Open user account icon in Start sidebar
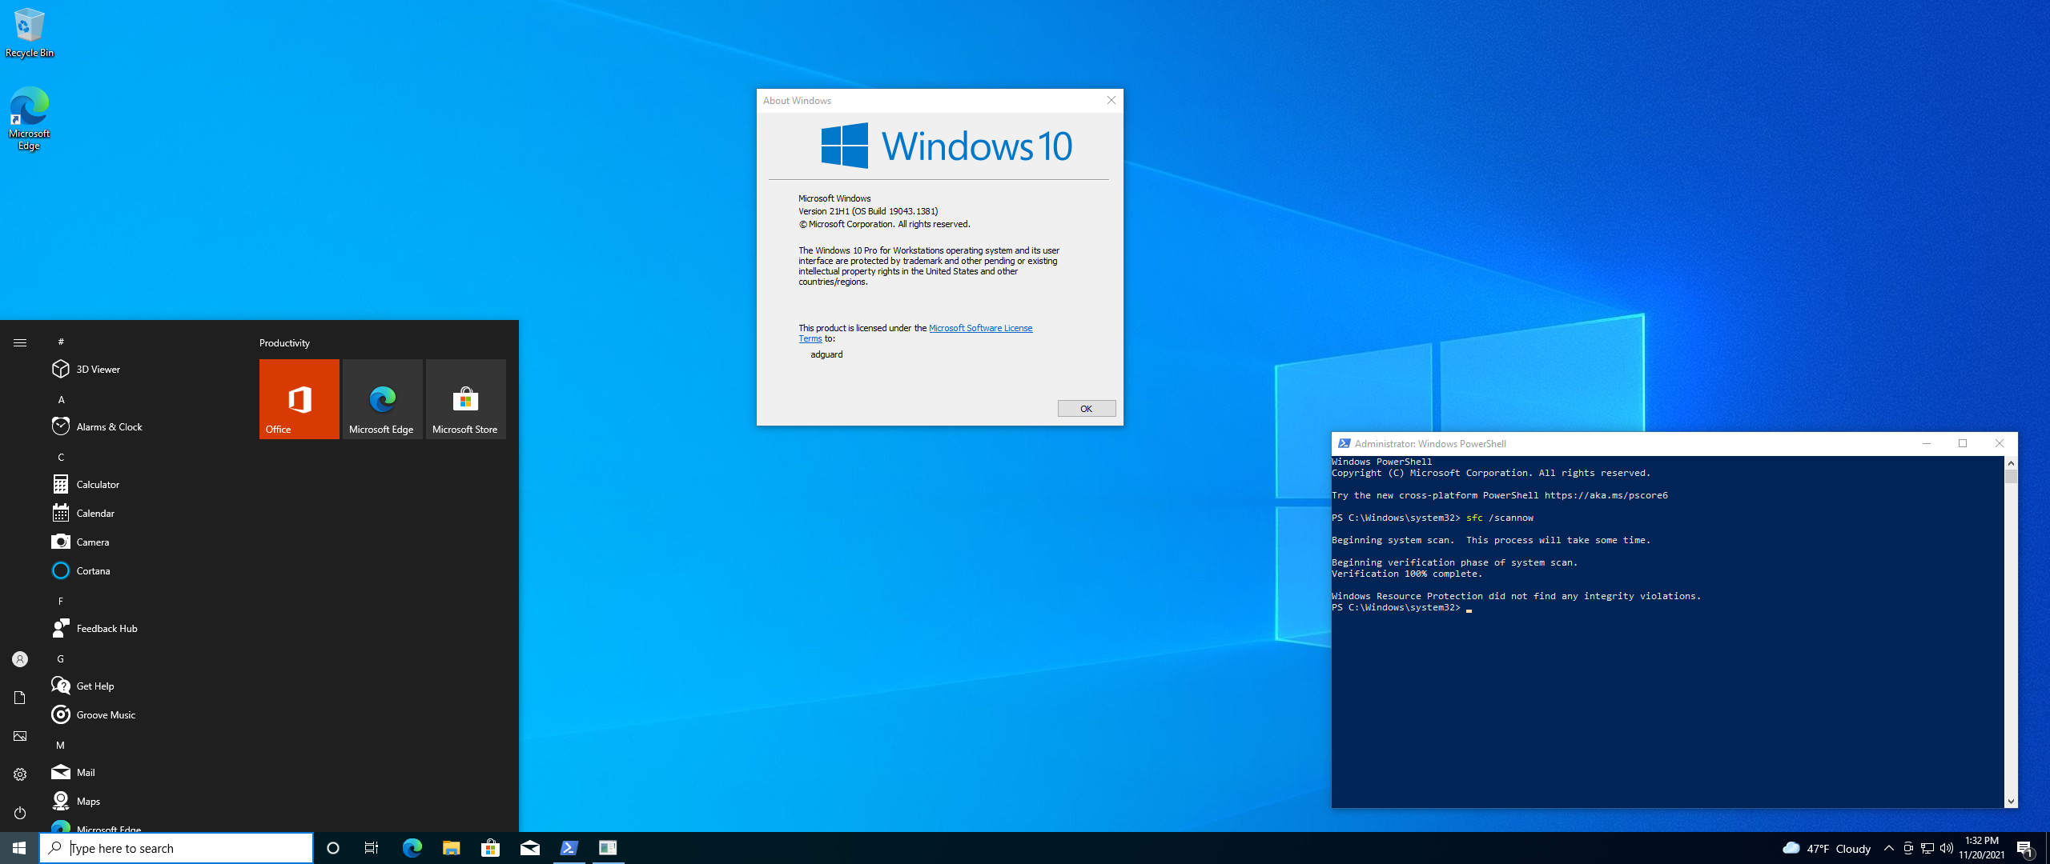This screenshot has width=2050, height=864. pyautogui.click(x=20, y=659)
